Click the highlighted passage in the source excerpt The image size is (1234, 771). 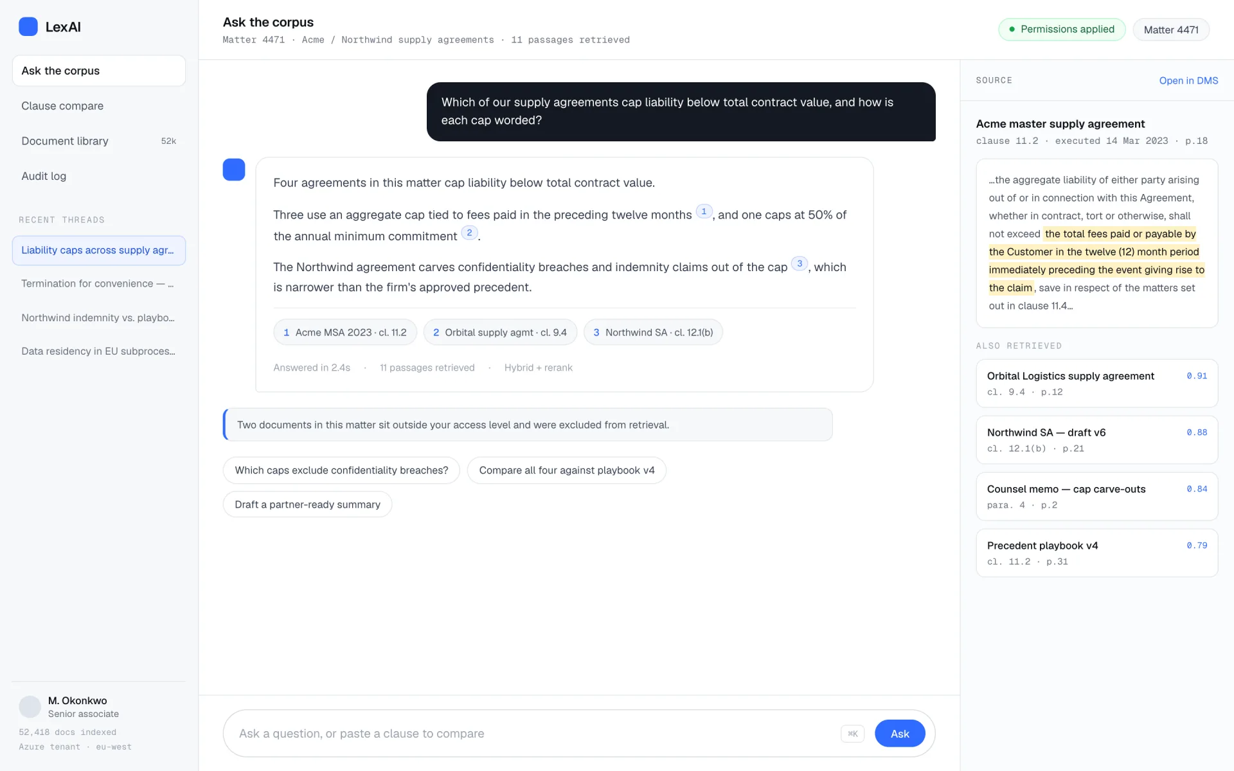(x=1096, y=261)
